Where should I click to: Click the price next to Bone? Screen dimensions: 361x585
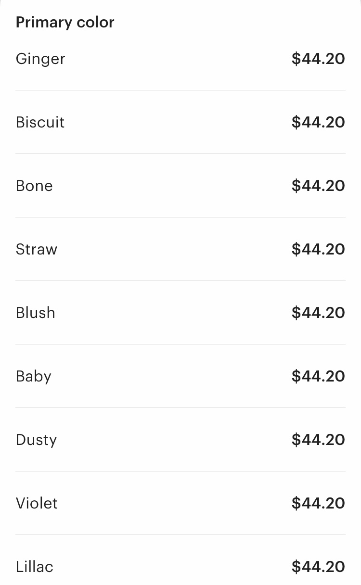click(318, 186)
